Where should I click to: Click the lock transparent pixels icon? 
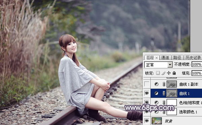pos(158,73)
